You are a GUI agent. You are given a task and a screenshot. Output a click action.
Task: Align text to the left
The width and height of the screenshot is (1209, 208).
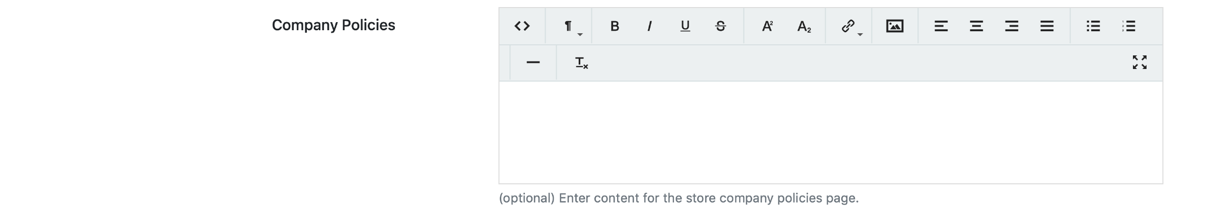point(941,26)
